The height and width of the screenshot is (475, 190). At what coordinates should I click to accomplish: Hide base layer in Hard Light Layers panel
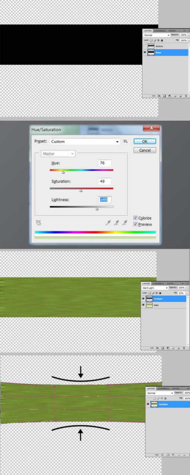point(143,305)
